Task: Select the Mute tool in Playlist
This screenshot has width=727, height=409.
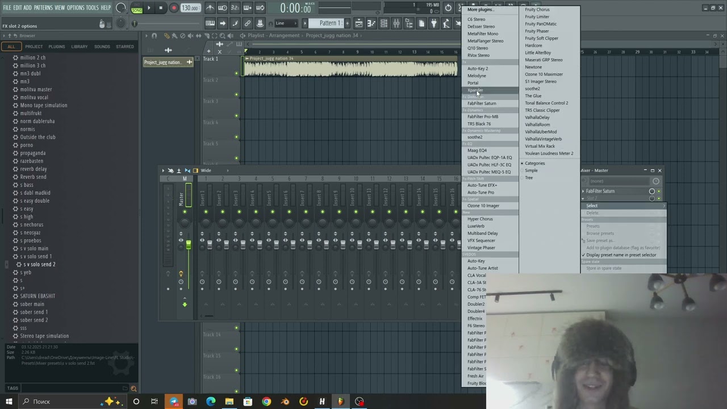Action: 191,35
